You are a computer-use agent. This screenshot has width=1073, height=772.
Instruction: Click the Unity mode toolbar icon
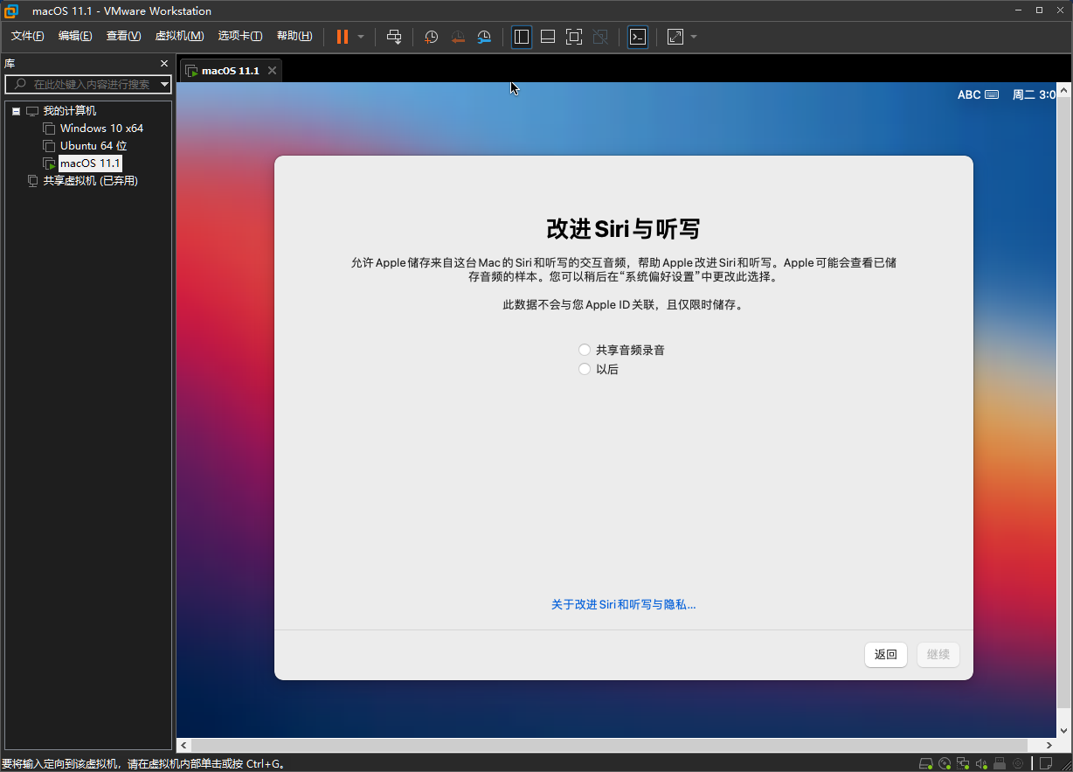pyautogui.click(x=600, y=37)
